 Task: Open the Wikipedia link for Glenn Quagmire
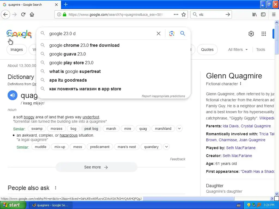point(267,118)
